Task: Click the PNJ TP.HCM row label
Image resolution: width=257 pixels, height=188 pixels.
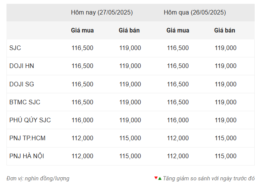Action: [27, 138]
